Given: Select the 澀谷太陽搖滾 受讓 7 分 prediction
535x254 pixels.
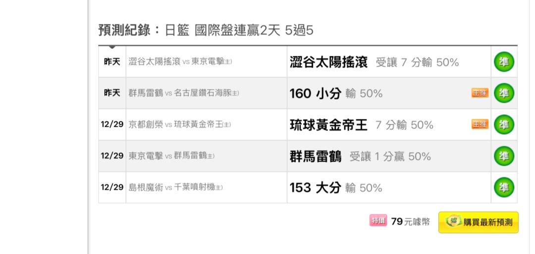Looking at the screenshot, I should click(x=374, y=62).
